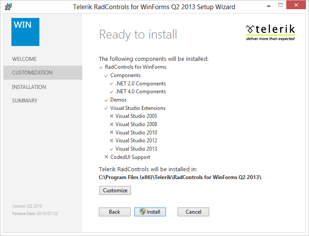Viewport: 309px width, 236px height.
Task: Click the 'Components' list entry
Action: pyautogui.click(x=125, y=75)
